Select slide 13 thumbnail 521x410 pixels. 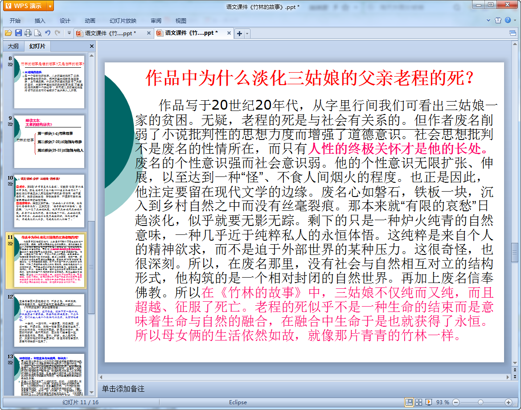point(49,374)
